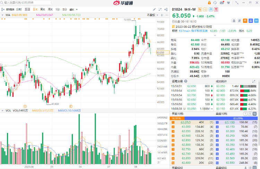Viewport: 260px width, 169px height.
Task: Click the orange 融 margin badge
Action: 200,9
